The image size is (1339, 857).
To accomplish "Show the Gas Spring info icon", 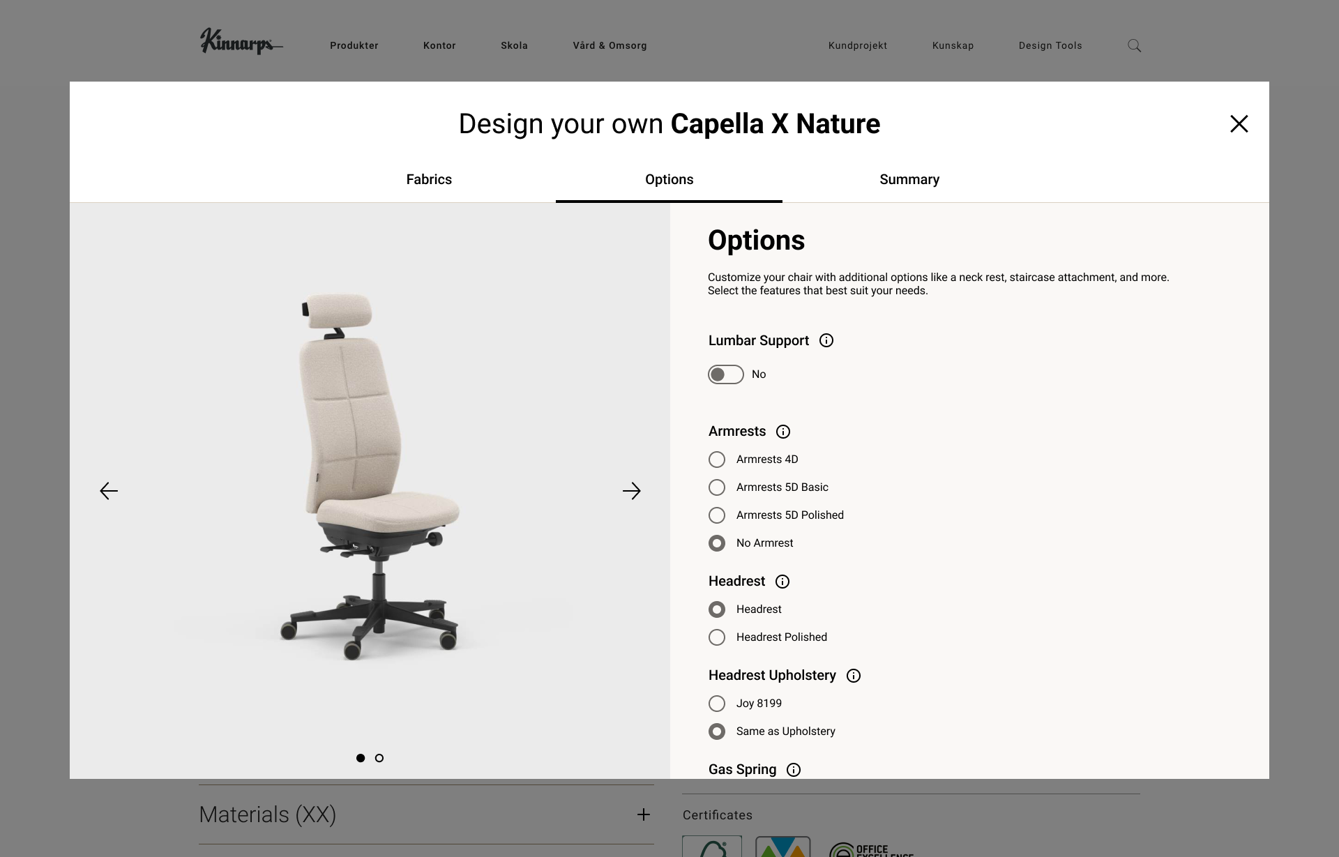I will (x=794, y=770).
